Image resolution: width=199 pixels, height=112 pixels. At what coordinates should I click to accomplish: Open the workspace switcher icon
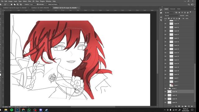[192, 4]
